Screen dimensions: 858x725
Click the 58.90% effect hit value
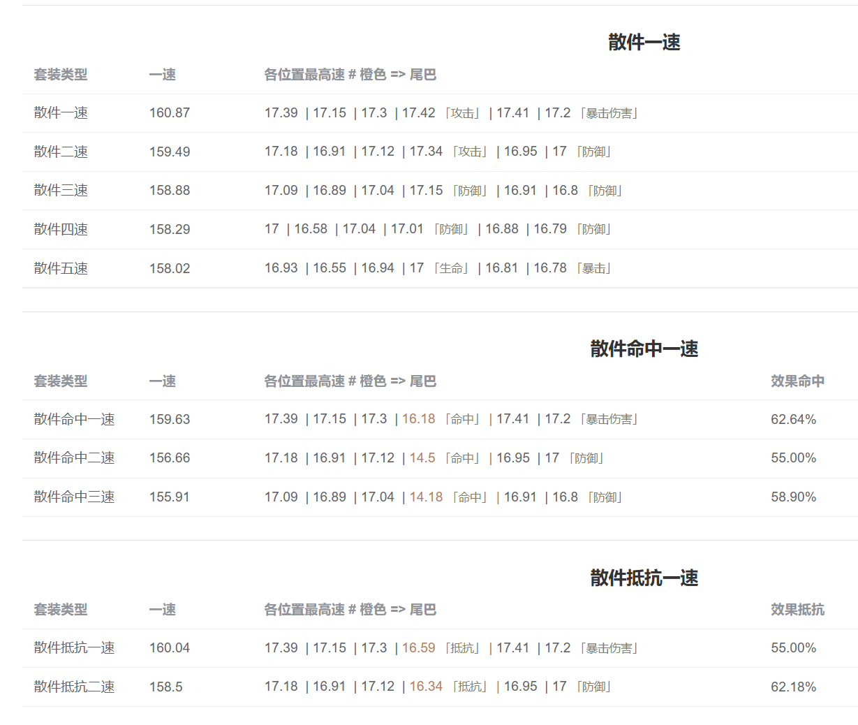[x=793, y=497]
